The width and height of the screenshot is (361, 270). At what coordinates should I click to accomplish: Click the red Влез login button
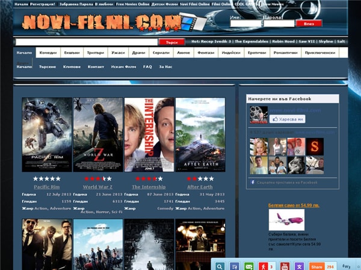click(309, 23)
